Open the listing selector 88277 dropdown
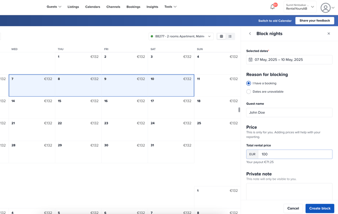This screenshot has height=214, width=338. [x=181, y=36]
